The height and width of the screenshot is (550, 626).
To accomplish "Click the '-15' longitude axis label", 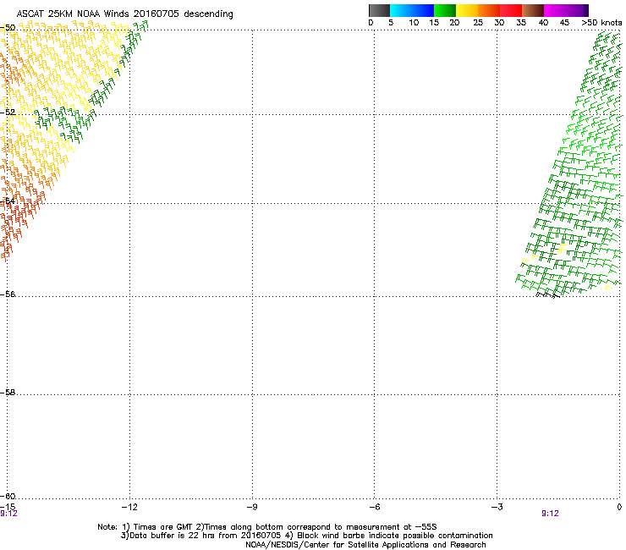I will [x=8, y=507].
